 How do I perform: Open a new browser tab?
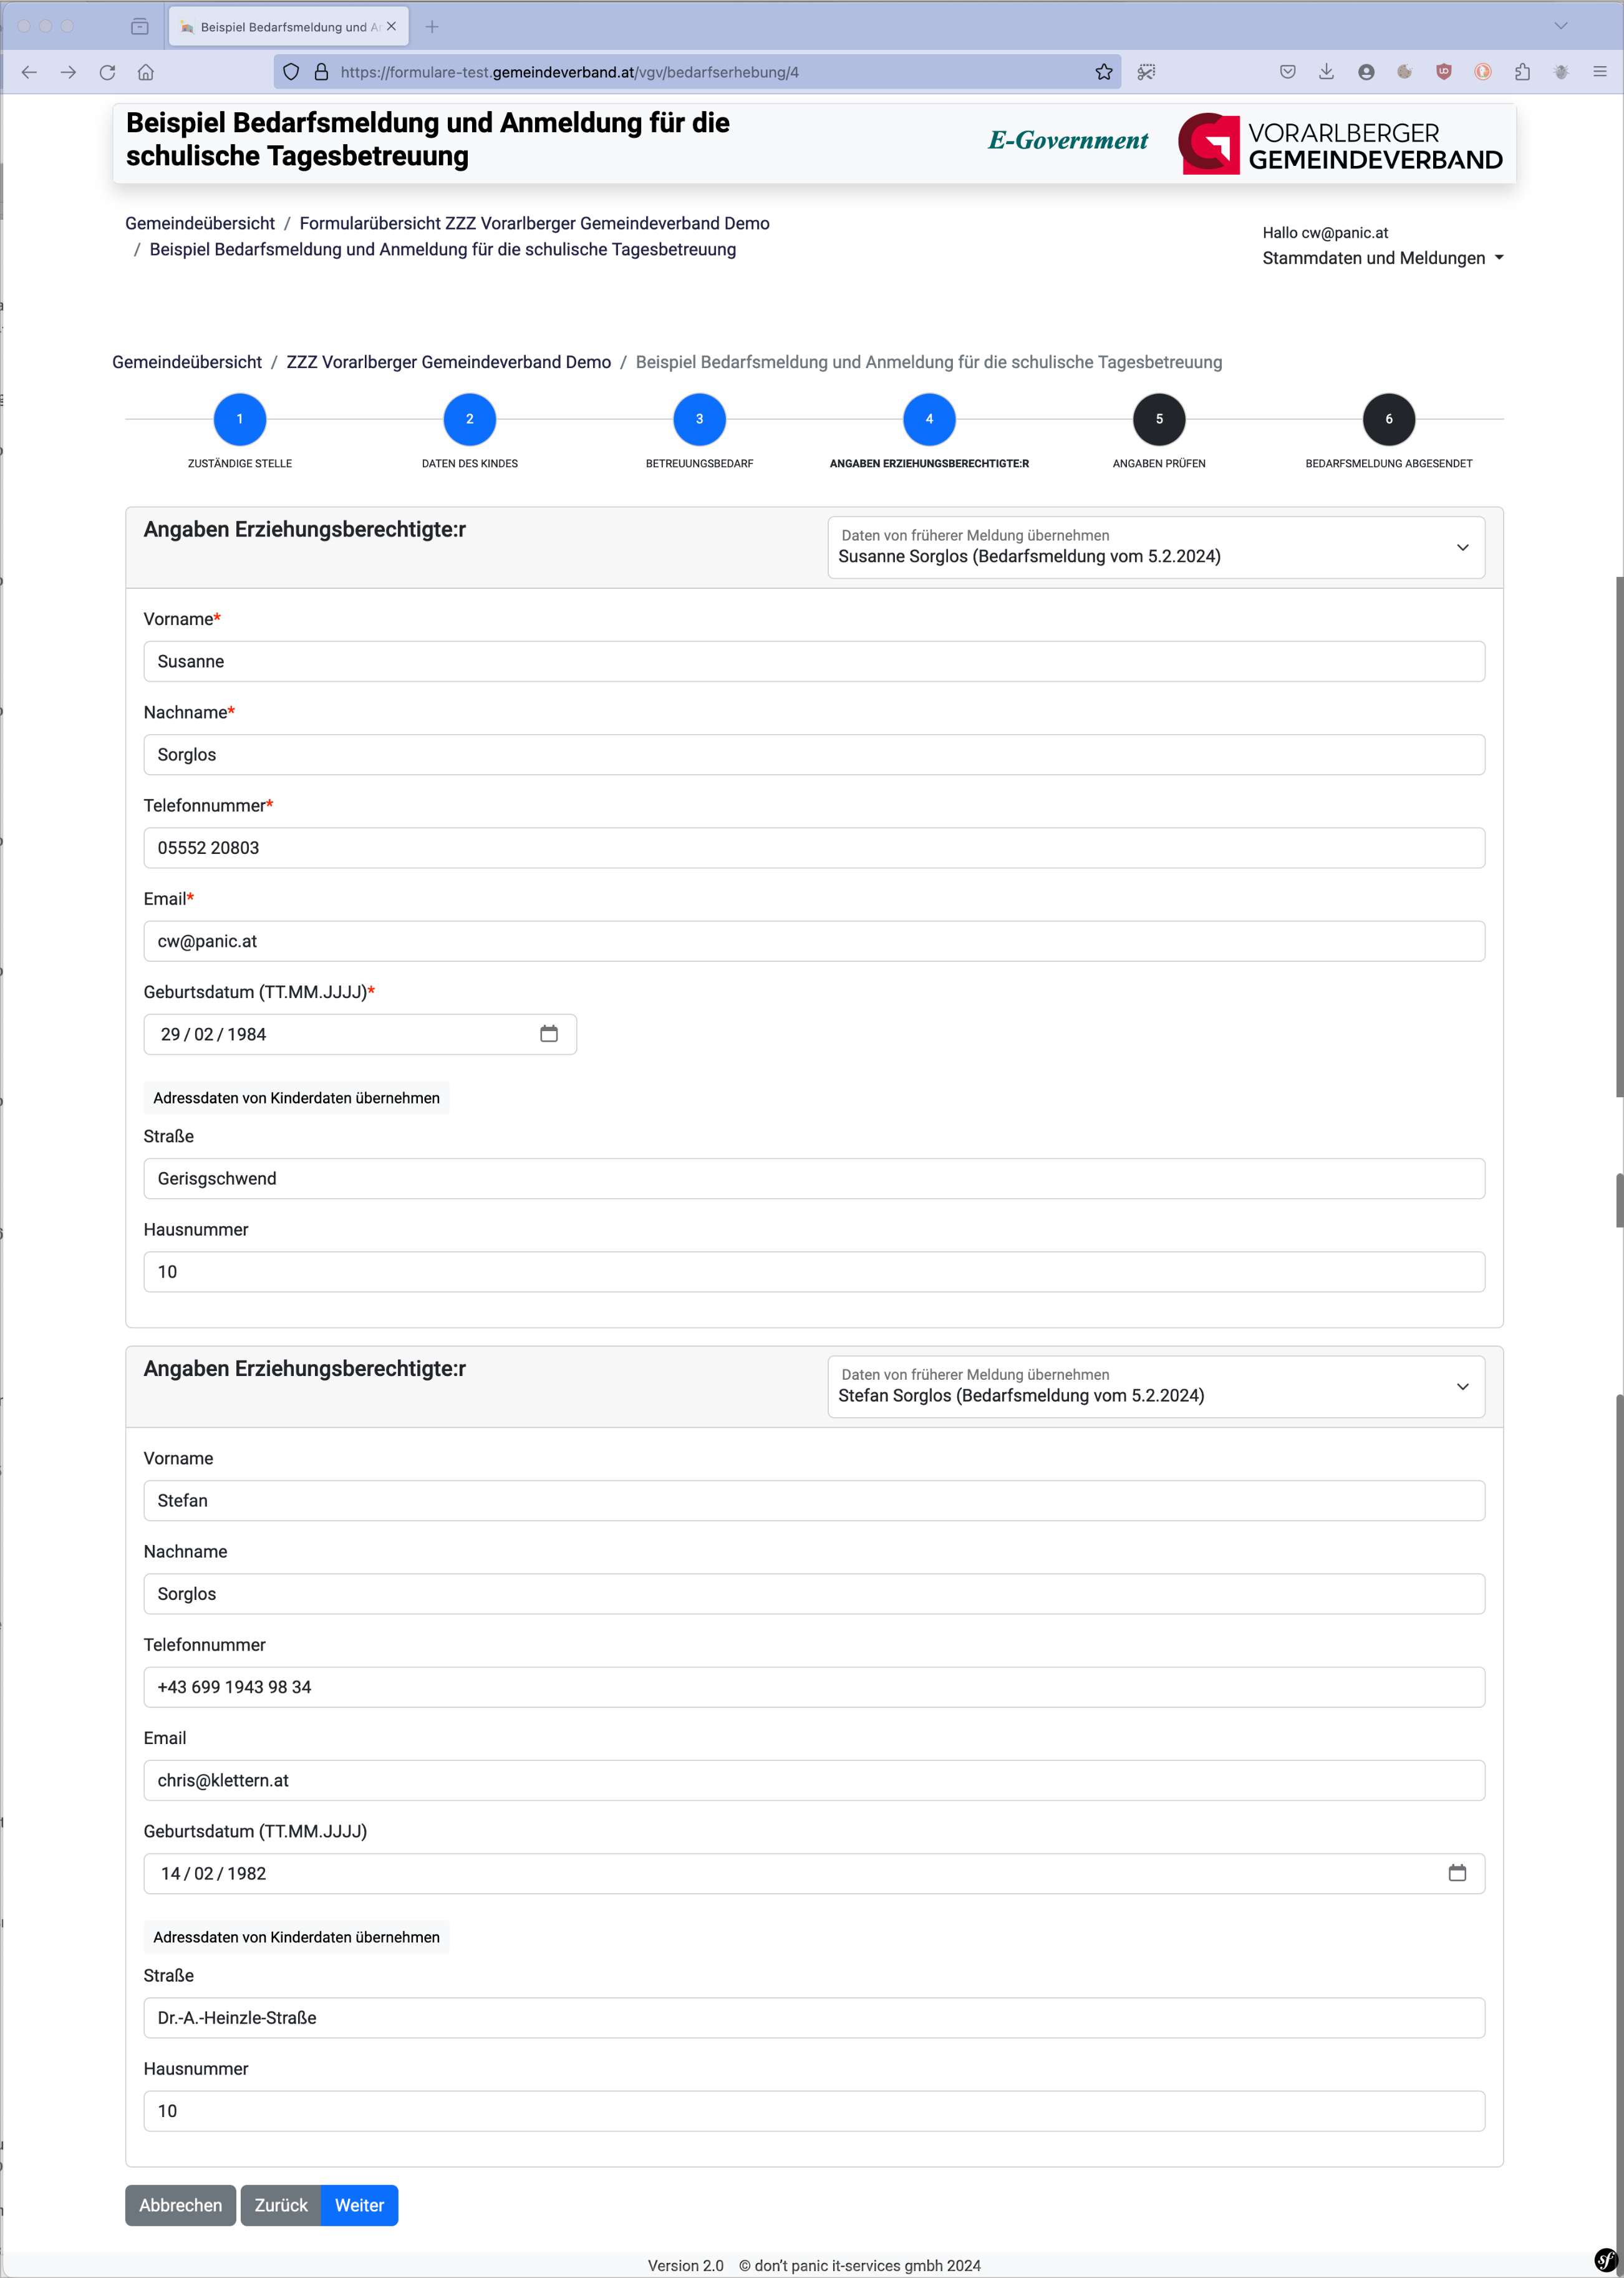coord(432,27)
